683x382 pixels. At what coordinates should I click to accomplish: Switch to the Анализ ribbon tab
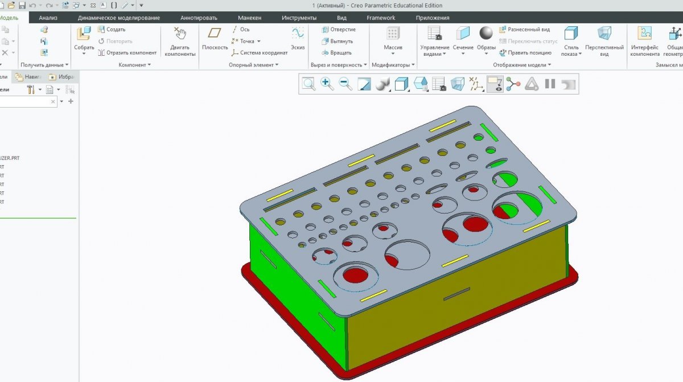pyautogui.click(x=48, y=18)
